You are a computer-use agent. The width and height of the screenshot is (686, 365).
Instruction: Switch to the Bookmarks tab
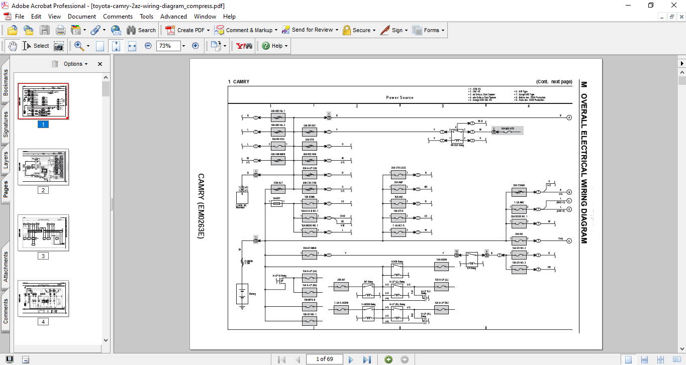6,82
